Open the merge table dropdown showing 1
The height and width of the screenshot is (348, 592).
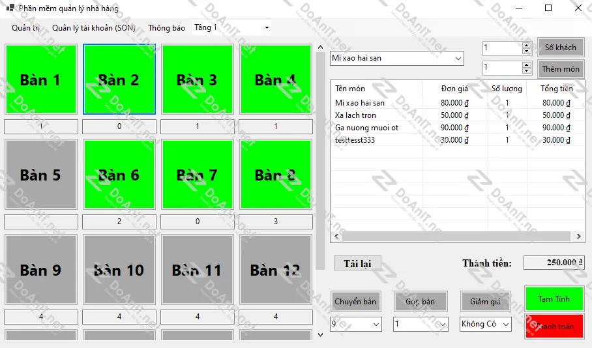coord(442,325)
